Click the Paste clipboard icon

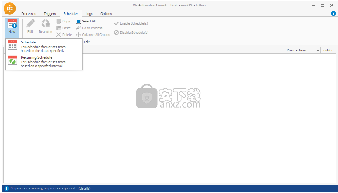pyautogui.click(x=59, y=28)
